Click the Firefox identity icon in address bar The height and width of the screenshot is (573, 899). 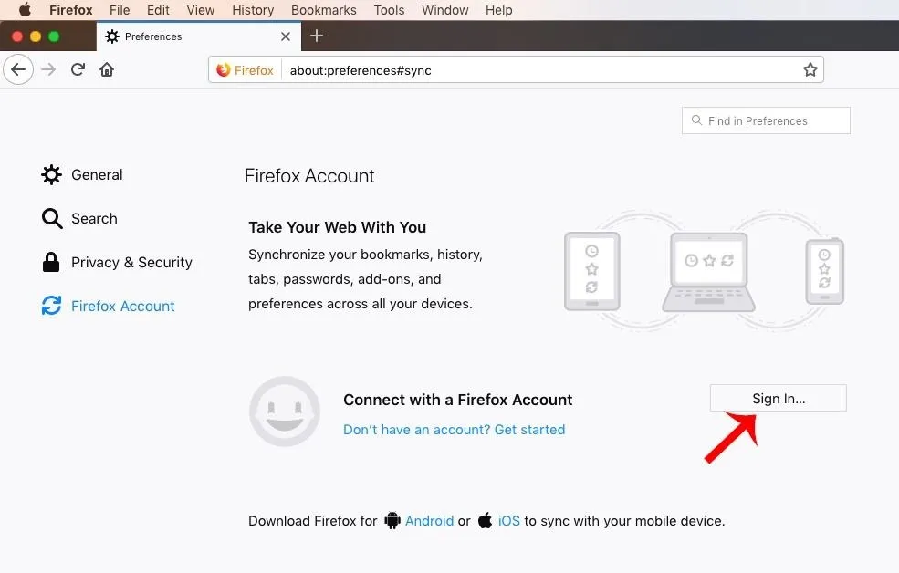pos(223,70)
